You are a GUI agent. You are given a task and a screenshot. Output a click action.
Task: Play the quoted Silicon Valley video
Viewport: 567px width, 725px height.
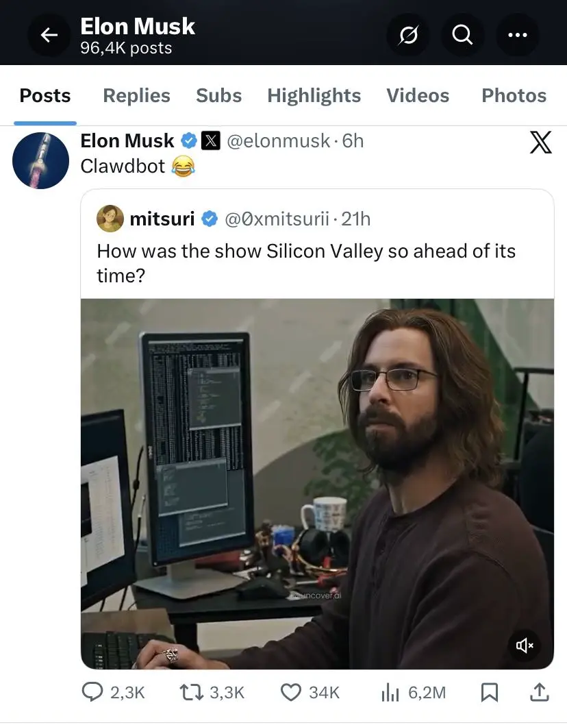pyautogui.click(x=318, y=484)
